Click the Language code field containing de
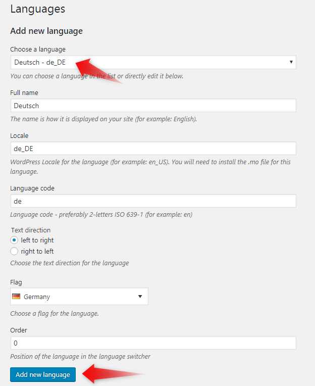The image size is (315, 386). point(153,201)
